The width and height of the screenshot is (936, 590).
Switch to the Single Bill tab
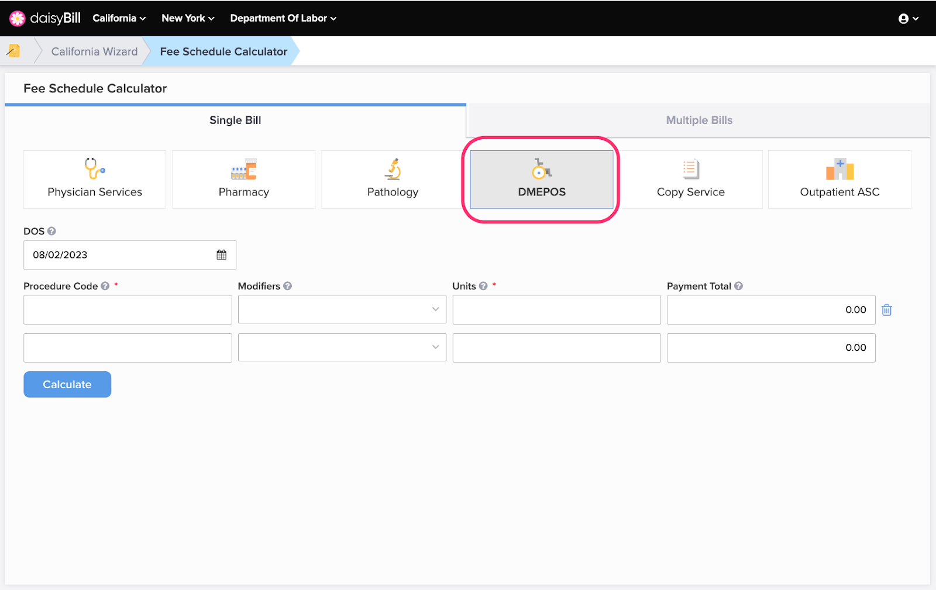pos(235,120)
